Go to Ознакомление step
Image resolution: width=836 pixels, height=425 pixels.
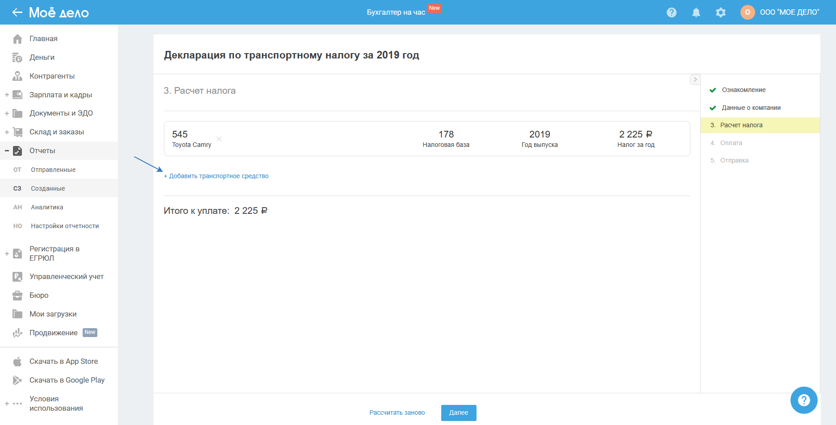click(x=744, y=90)
